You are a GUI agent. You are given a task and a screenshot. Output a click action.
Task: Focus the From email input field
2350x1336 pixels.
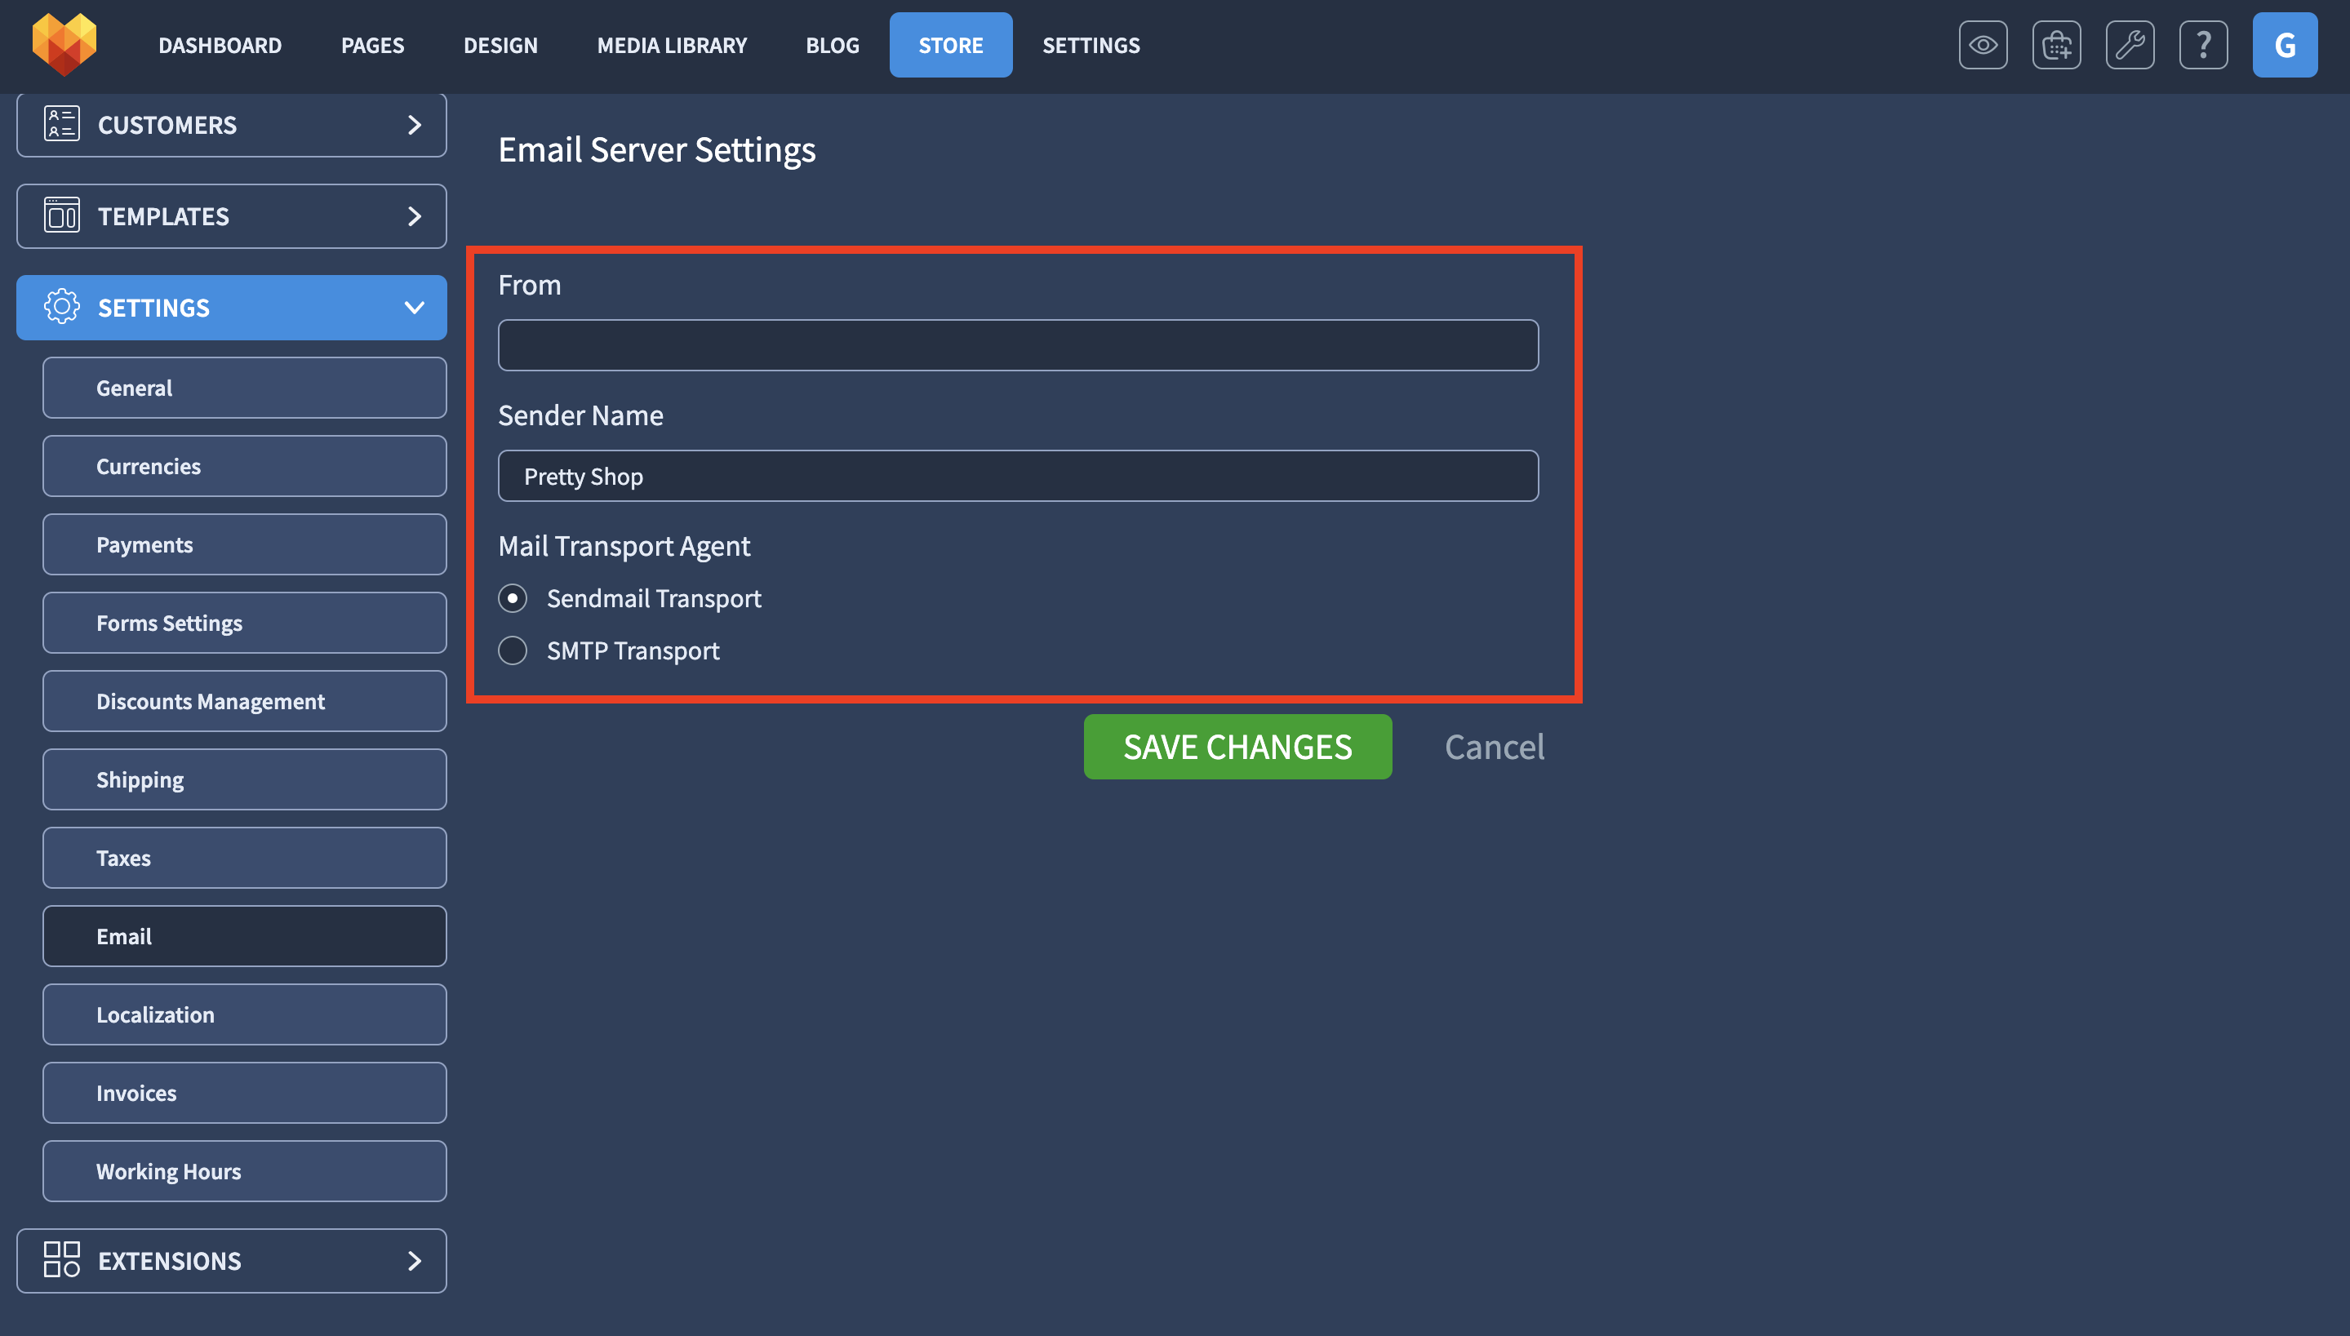pyautogui.click(x=1018, y=345)
